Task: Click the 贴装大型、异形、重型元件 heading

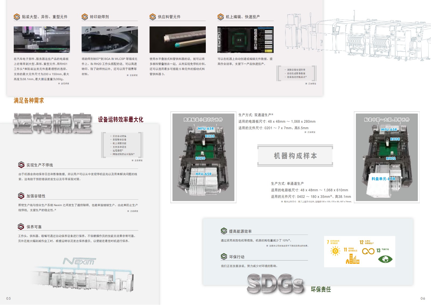Action: pos(45,17)
